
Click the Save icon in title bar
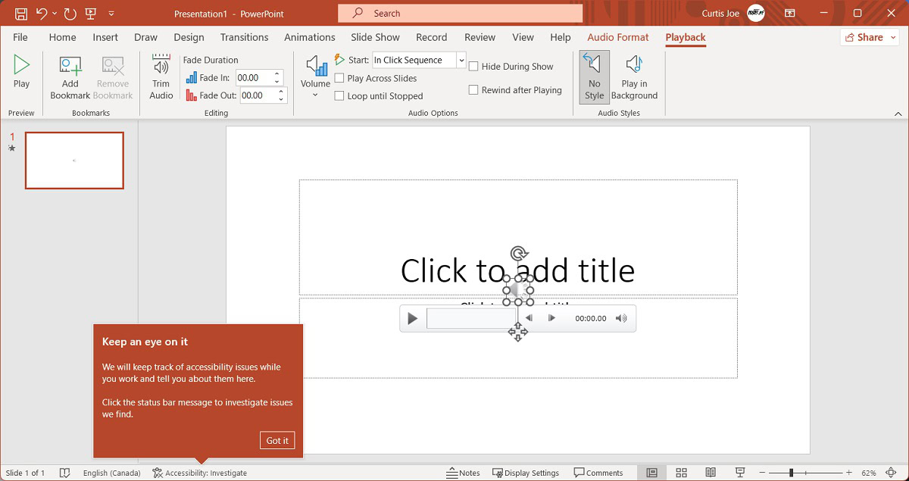click(21, 14)
